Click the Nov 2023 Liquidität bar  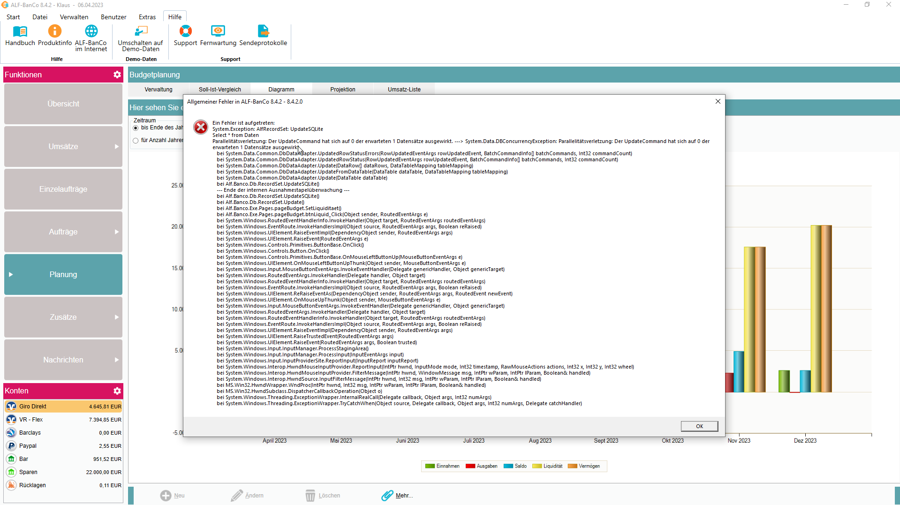[749, 319]
